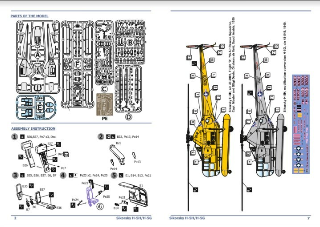This screenshot has width=320, height=227.
Task: Click the 7th Air Rescue Squadron caption
Action: pos(232,65)
